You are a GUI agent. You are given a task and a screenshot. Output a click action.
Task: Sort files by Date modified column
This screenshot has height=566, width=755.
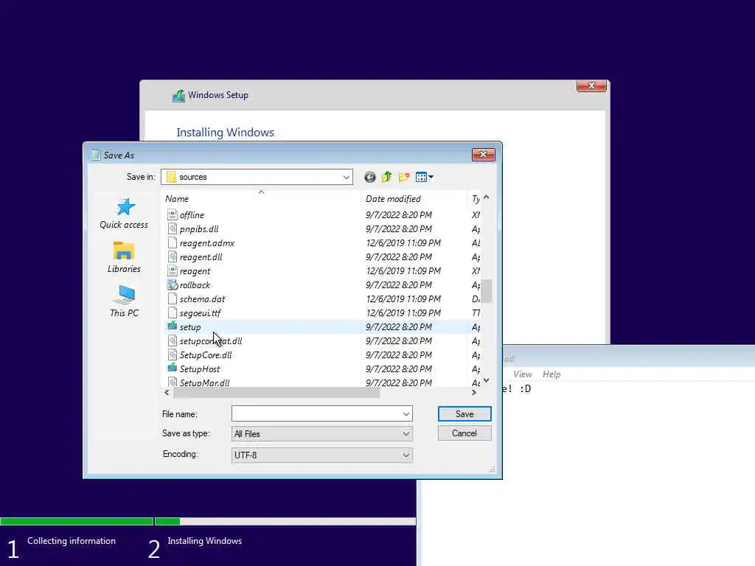point(393,199)
